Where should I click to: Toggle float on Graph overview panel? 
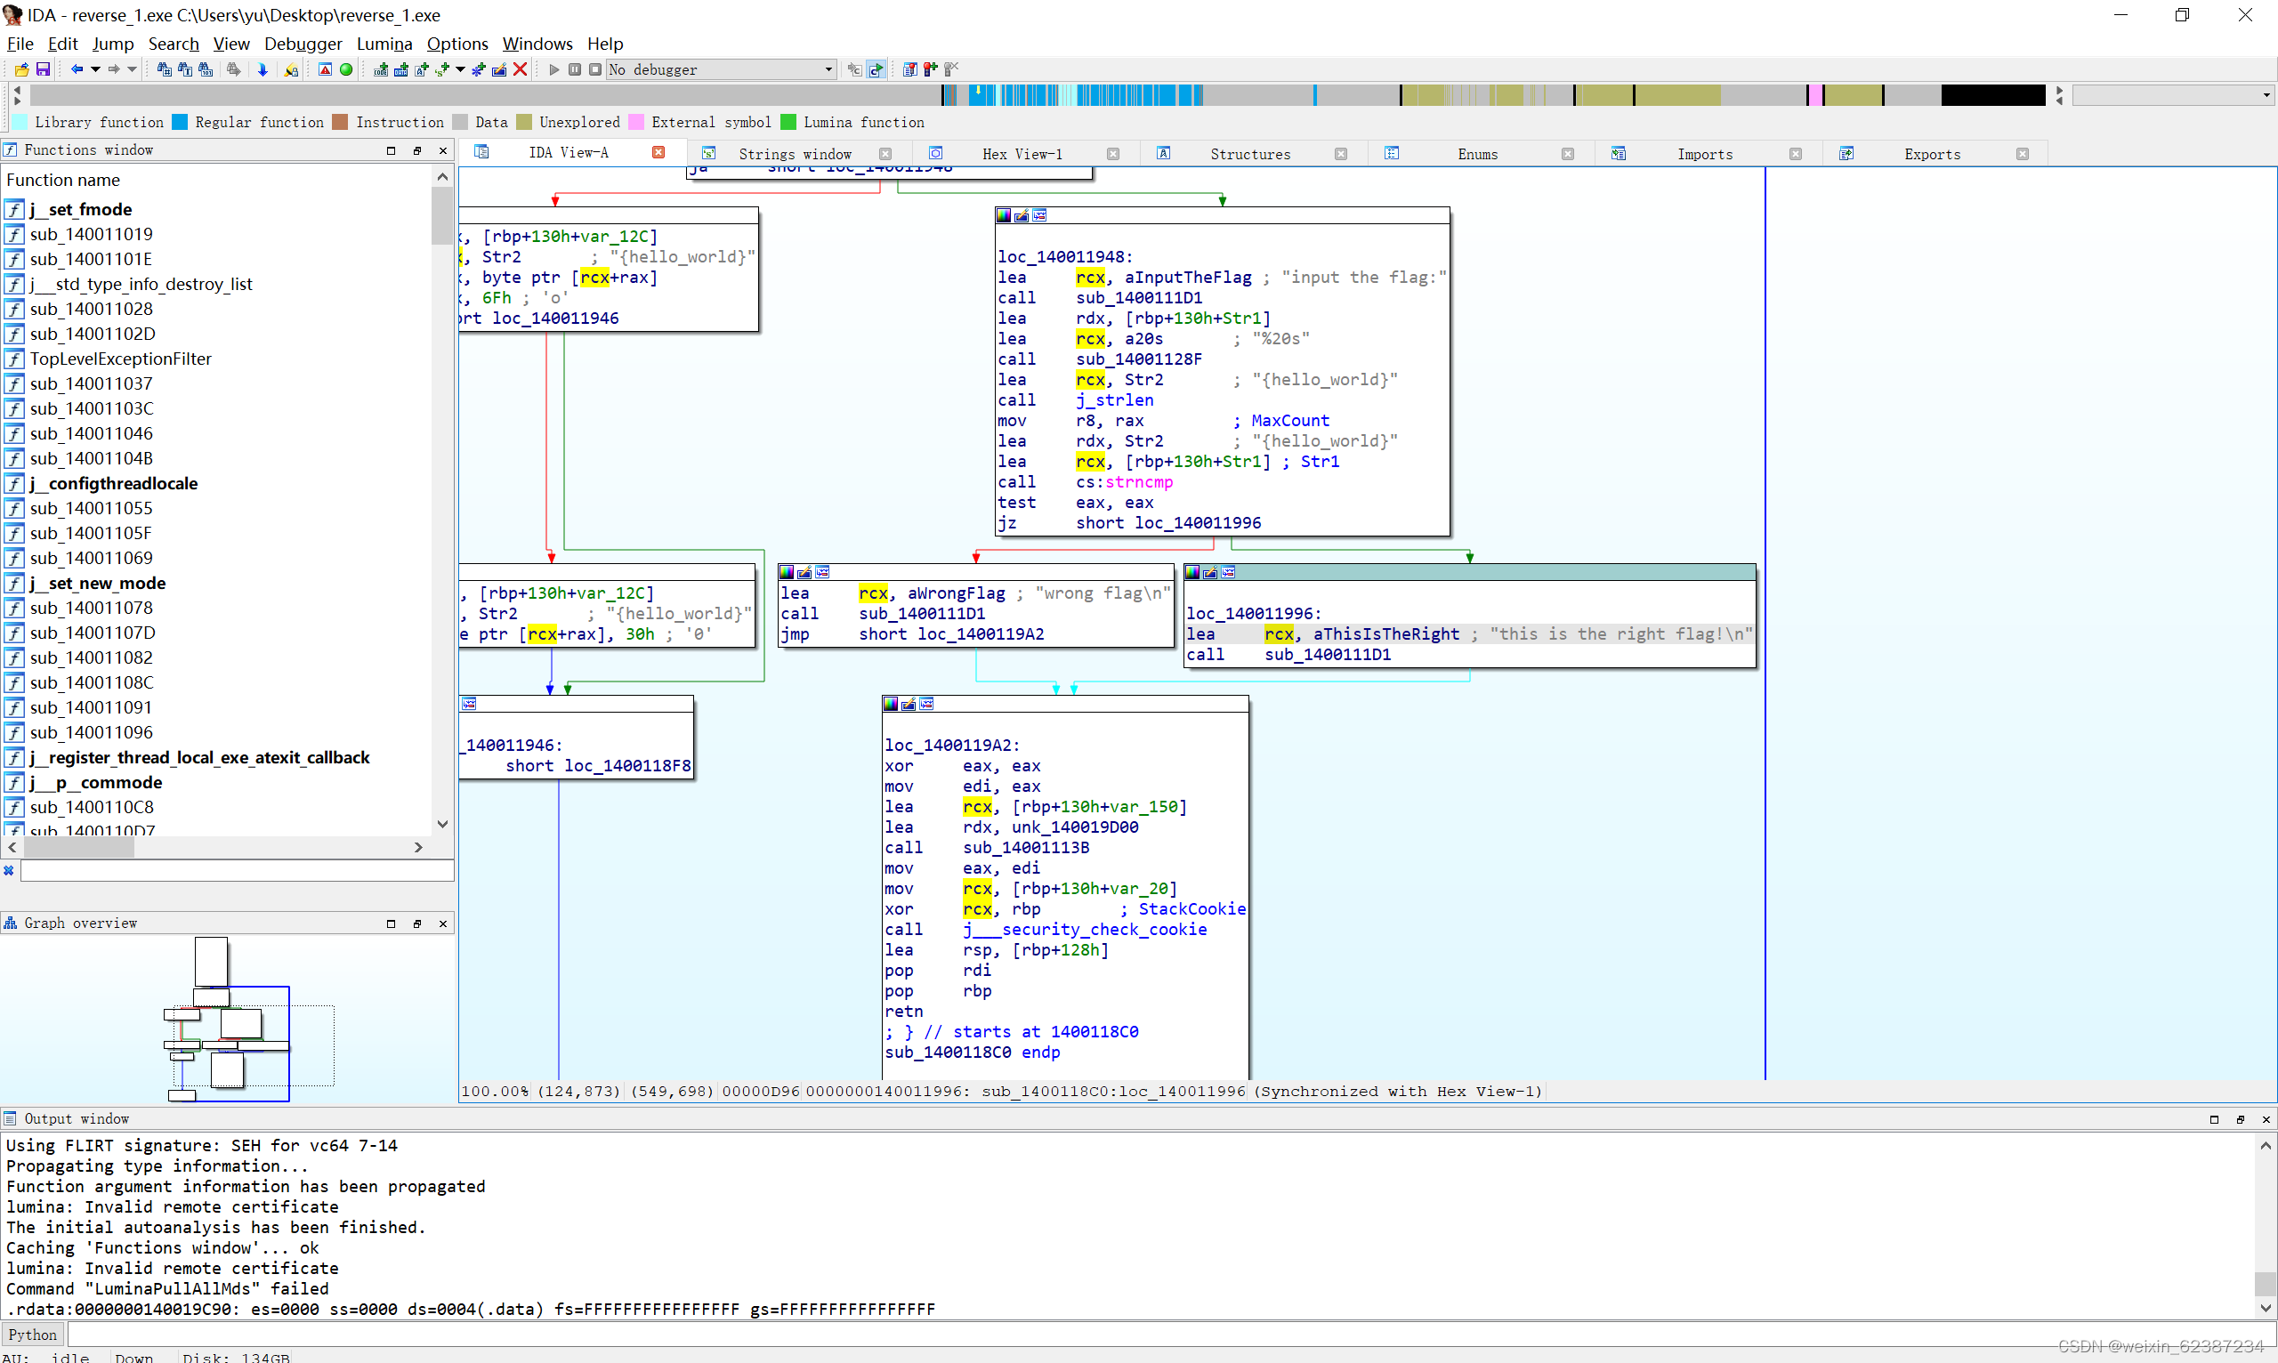(417, 923)
